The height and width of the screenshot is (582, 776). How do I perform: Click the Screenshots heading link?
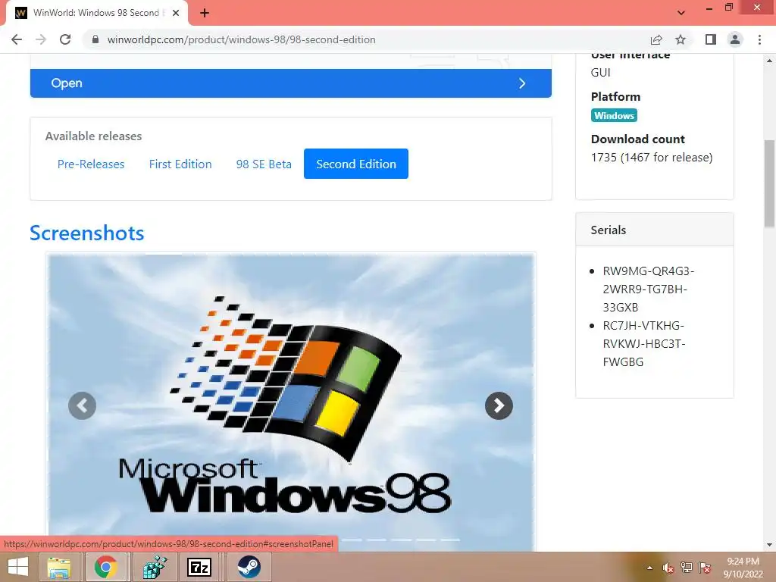coord(87,233)
